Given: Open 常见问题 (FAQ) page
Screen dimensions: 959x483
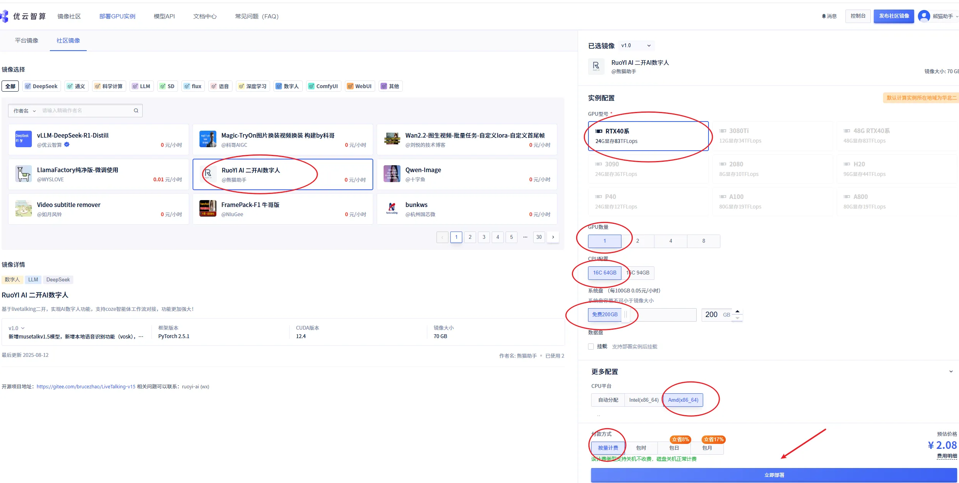Looking at the screenshot, I should tap(257, 16).
